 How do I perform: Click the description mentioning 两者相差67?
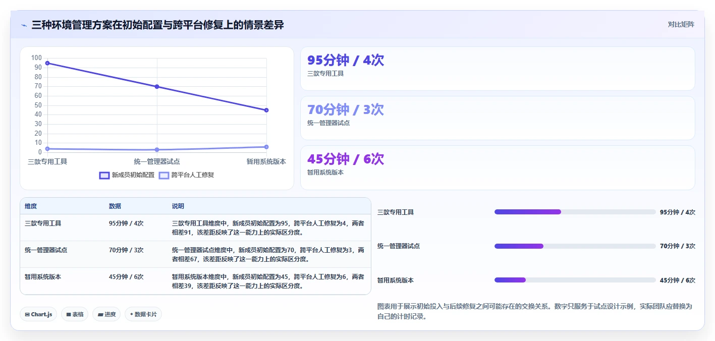[x=268, y=254]
